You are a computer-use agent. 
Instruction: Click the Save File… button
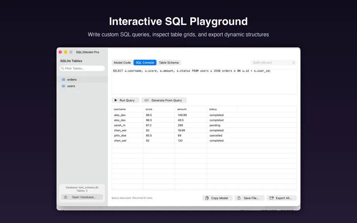click(x=249, y=198)
